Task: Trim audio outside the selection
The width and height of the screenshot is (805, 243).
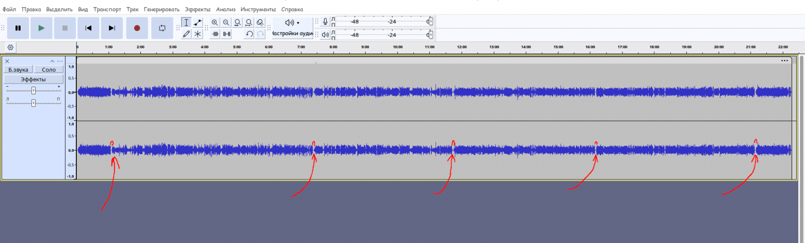Action: [x=215, y=34]
